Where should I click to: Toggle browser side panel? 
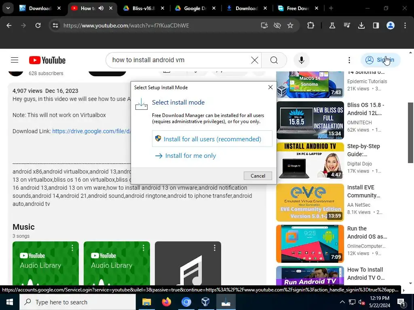point(376,25)
